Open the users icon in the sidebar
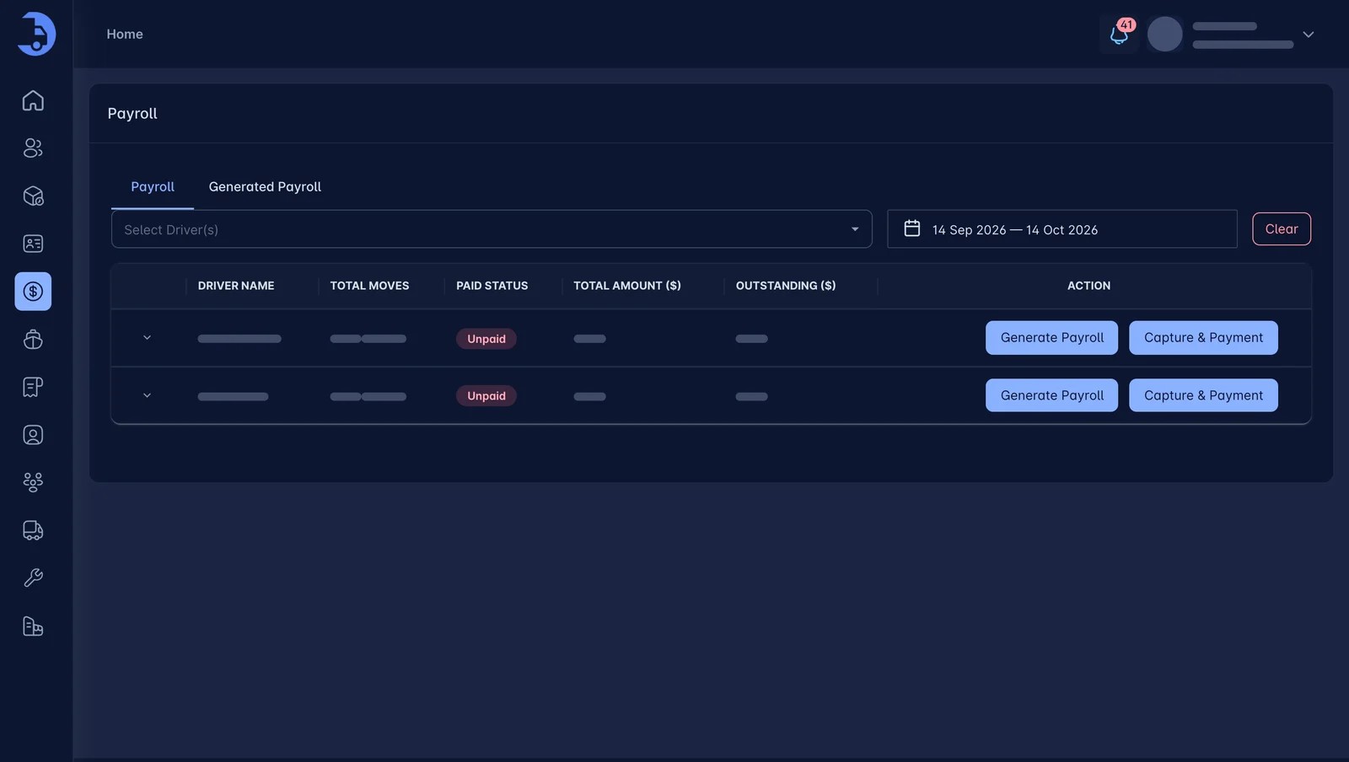Screen dimensions: 1349x762 (33, 148)
